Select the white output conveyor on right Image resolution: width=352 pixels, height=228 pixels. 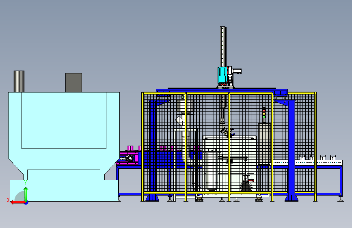coord(308,162)
